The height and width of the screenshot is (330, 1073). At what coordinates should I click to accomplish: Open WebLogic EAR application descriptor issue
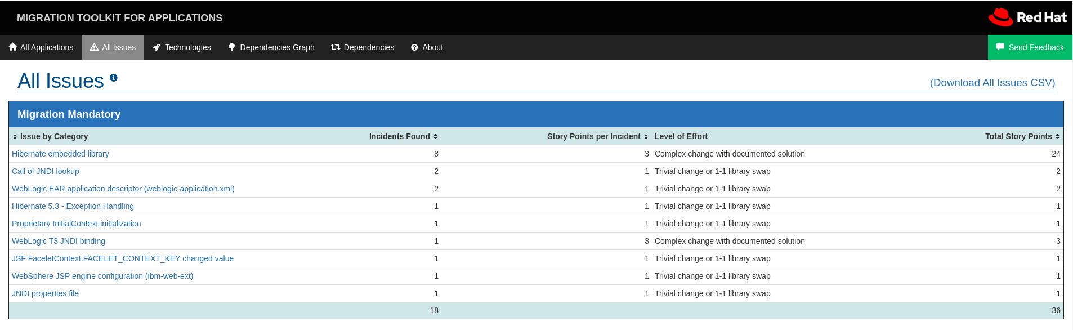coord(123,189)
